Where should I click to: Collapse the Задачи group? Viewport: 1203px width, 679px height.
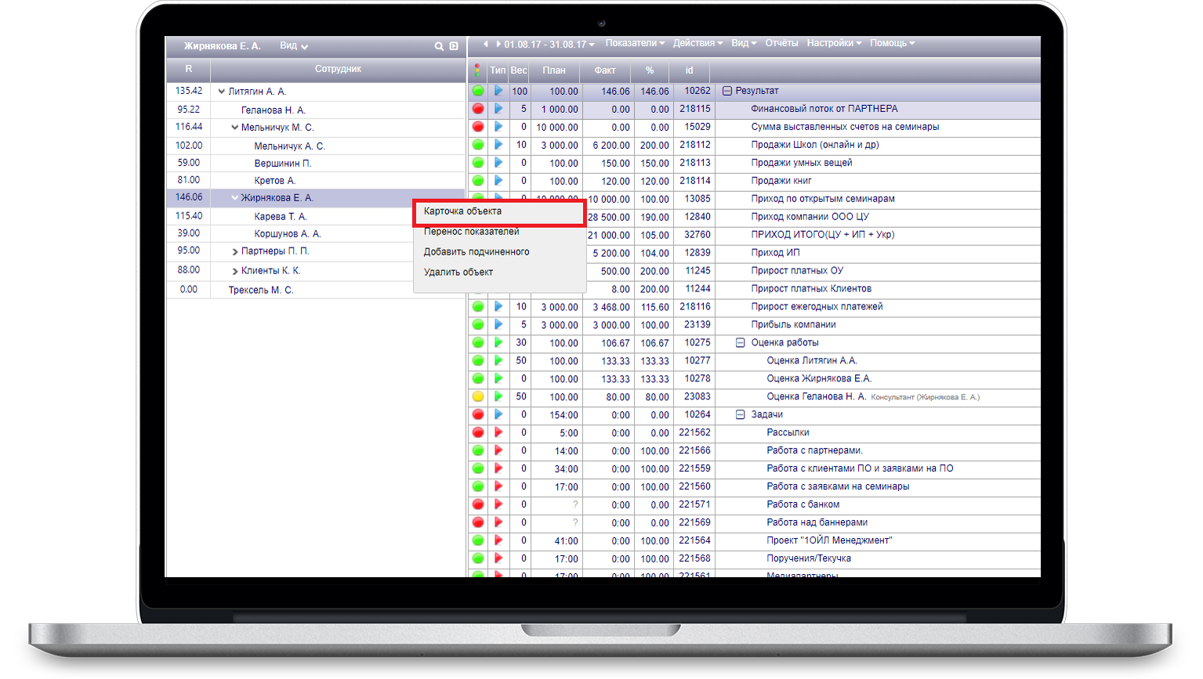(740, 414)
